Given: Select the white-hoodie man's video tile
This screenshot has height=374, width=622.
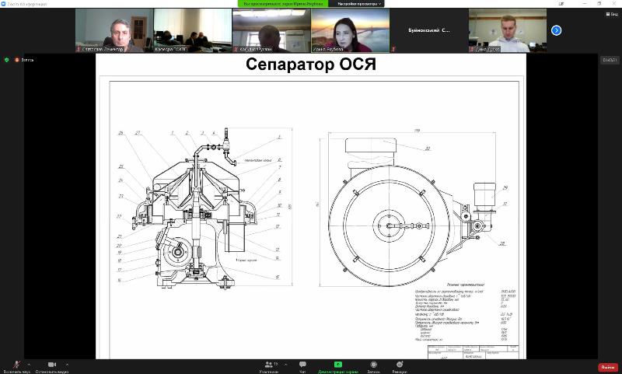Looking at the screenshot, I should tap(508, 30).
